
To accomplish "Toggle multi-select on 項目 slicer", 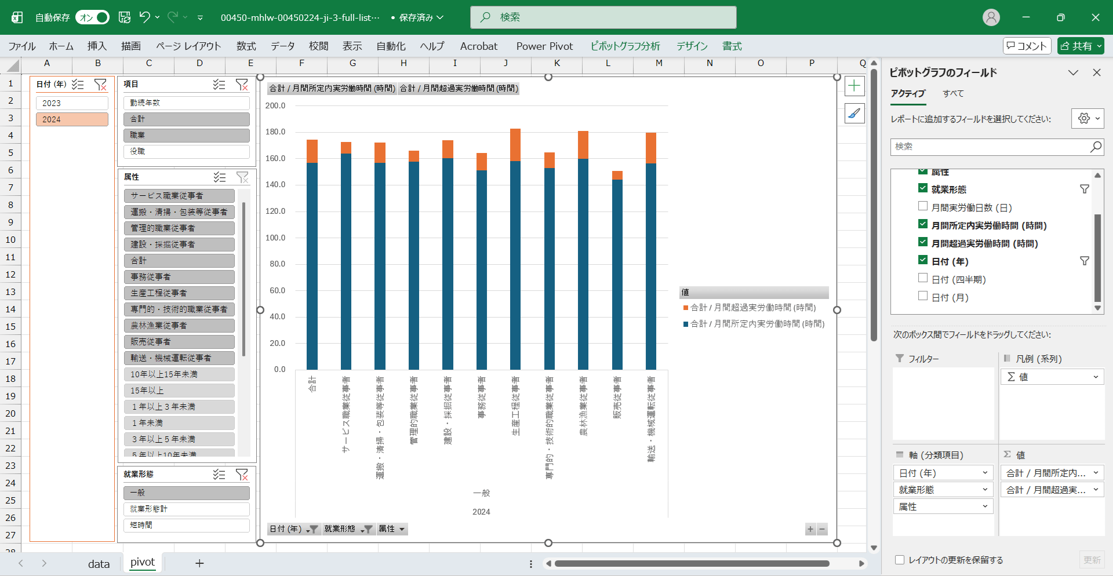I will (219, 85).
